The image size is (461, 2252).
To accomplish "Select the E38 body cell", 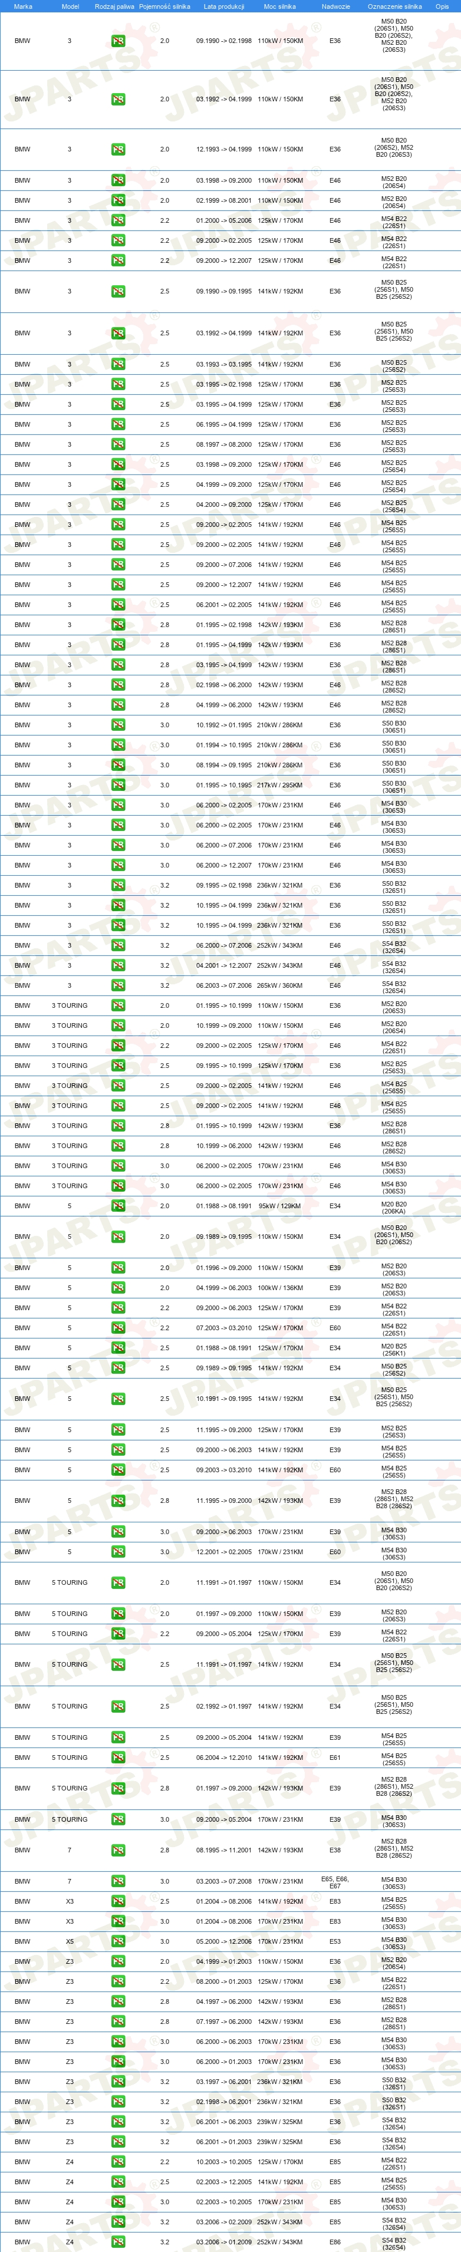I will [x=335, y=1850].
